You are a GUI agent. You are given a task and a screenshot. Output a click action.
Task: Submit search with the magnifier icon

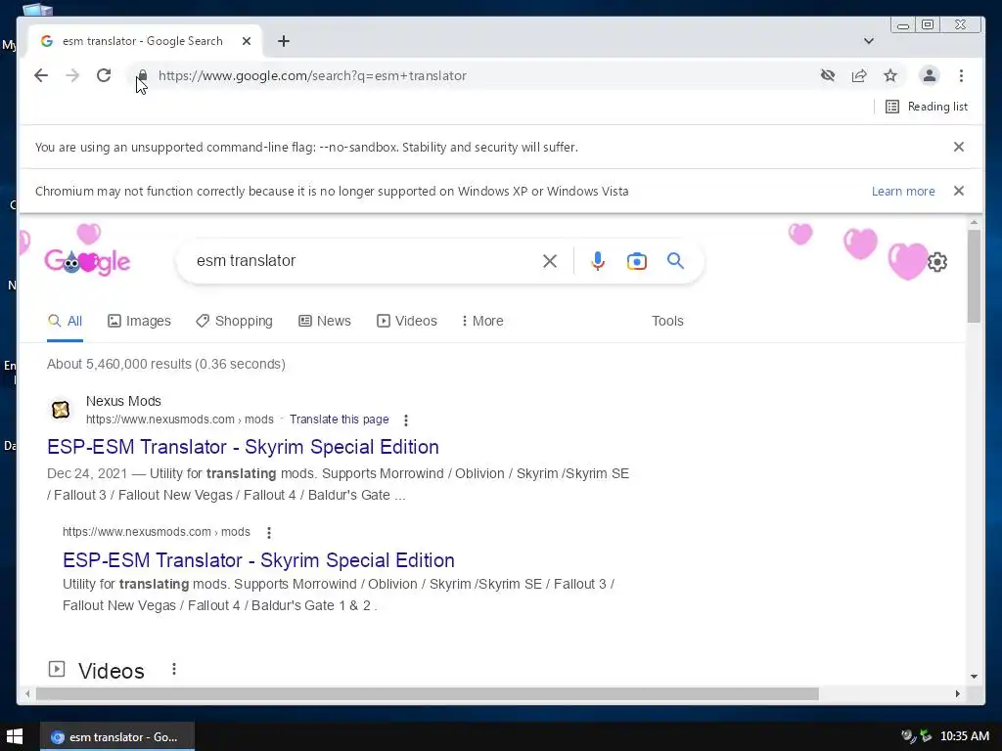(x=675, y=260)
